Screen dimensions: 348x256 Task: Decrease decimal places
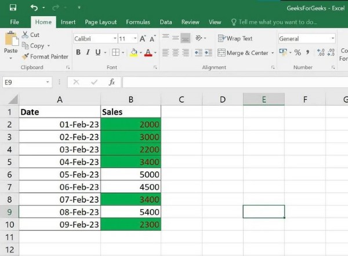click(x=331, y=53)
